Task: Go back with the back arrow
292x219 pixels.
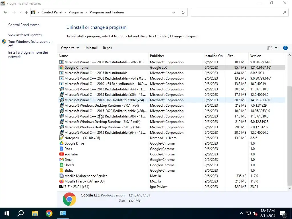Action: (5, 12)
